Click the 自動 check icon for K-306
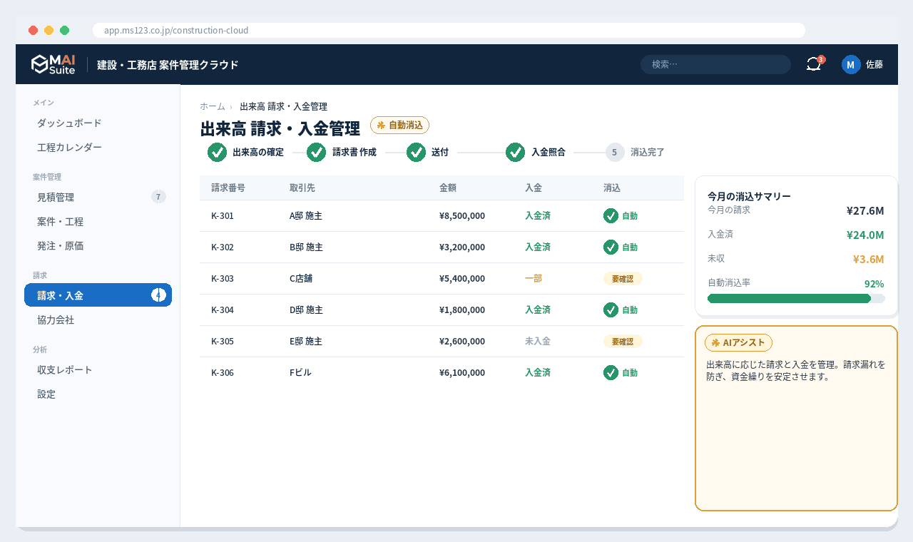Screen dimensions: 913x542 pyautogui.click(x=611, y=373)
